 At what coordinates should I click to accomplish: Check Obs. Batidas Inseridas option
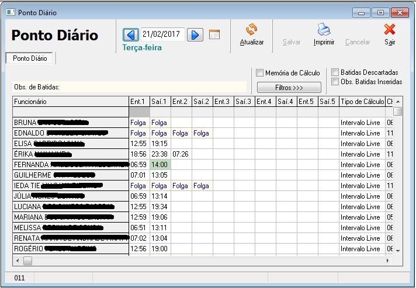point(335,82)
